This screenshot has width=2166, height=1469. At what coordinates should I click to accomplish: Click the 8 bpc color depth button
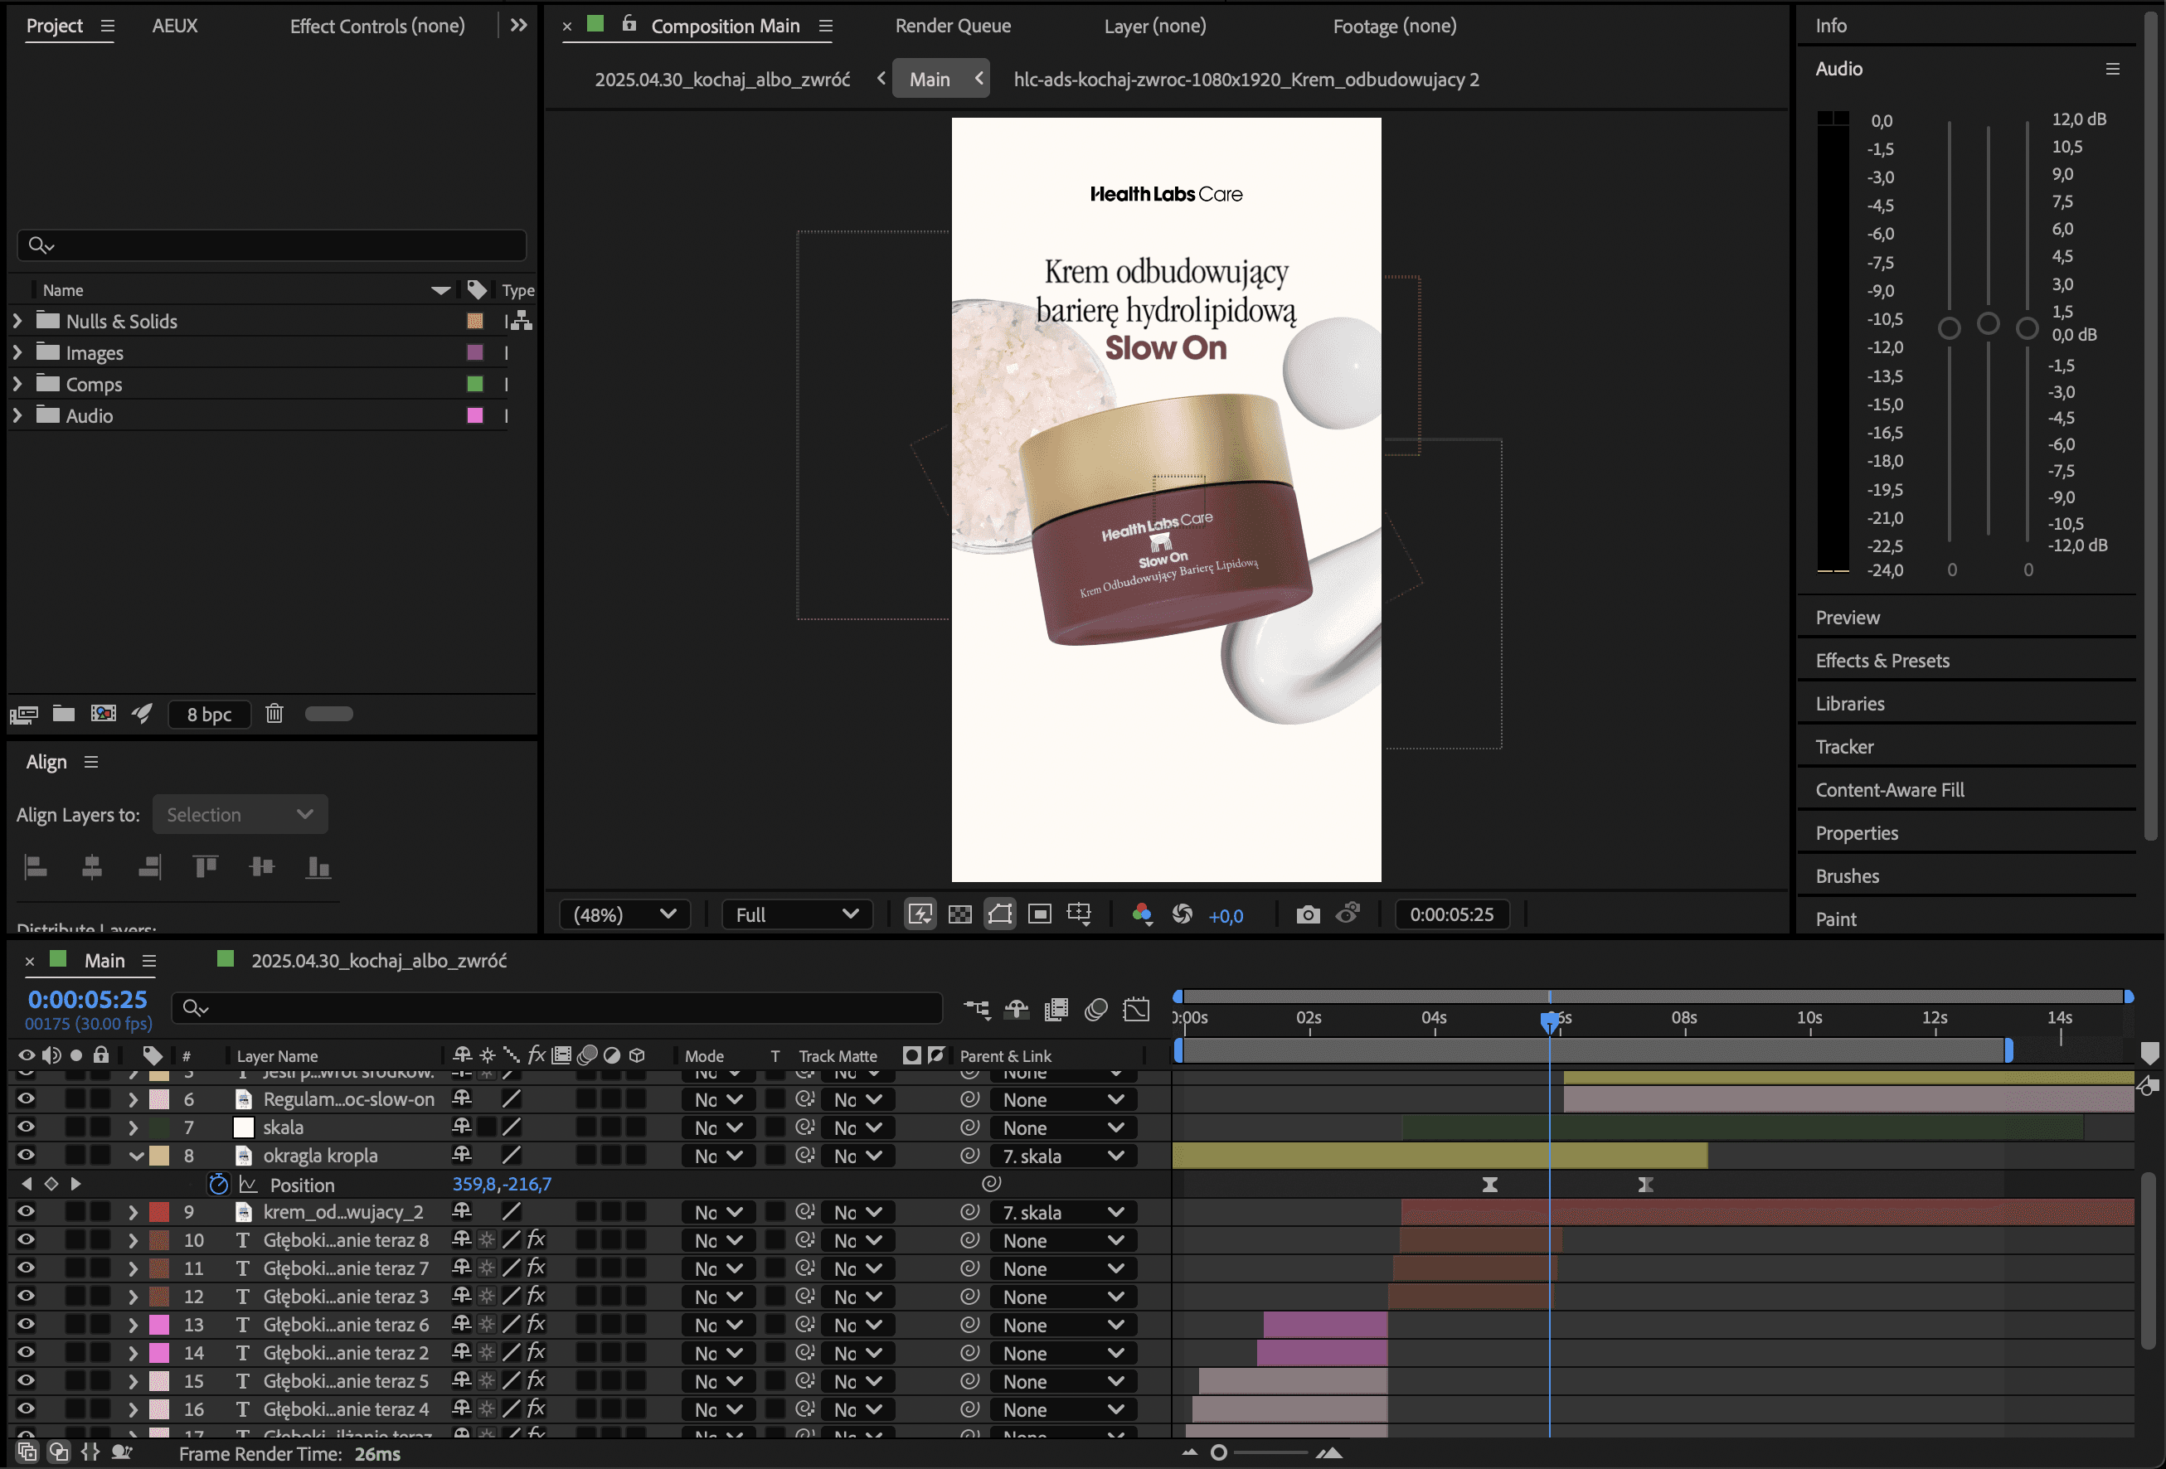[x=209, y=714]
